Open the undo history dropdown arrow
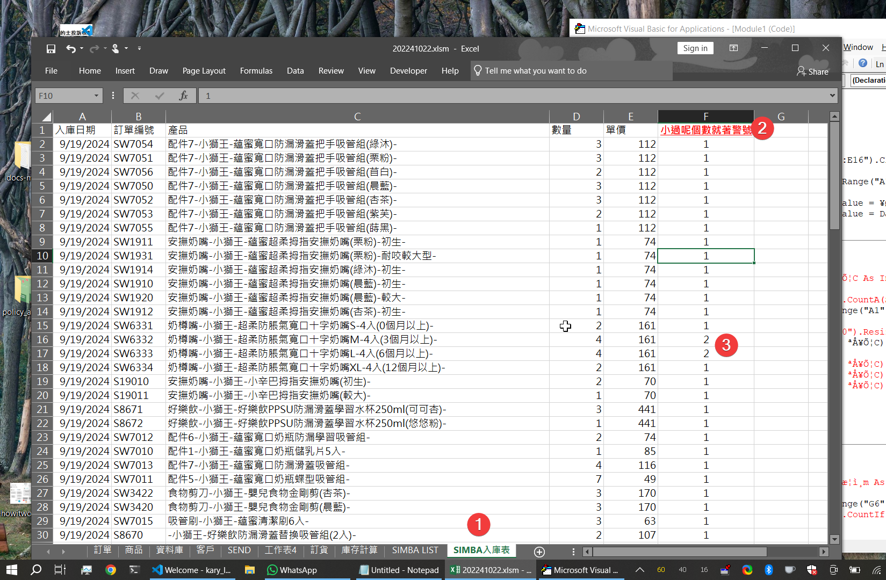Screen dimensions: 886x580 click(82, 49)
